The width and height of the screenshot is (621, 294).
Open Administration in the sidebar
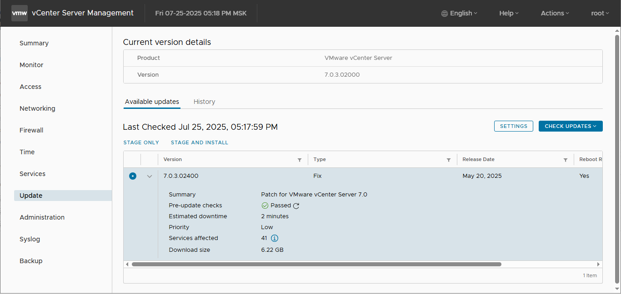coord(42,217)
